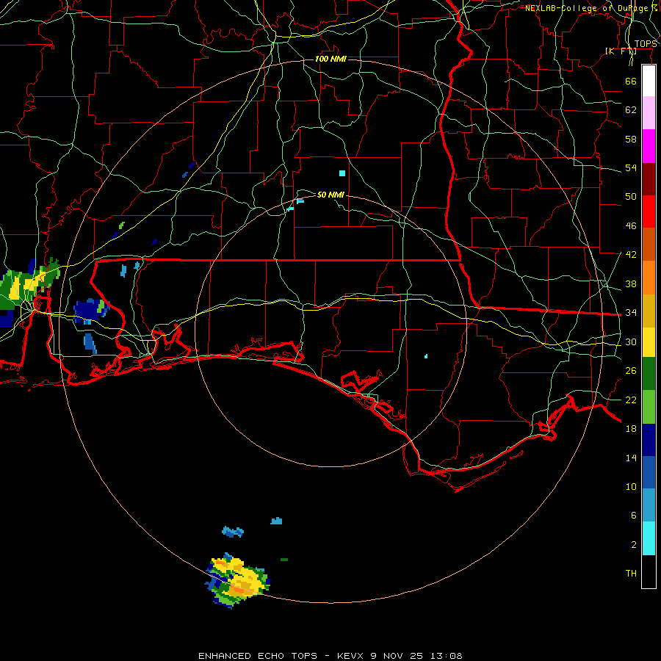This screenshot has width=661, height=661.
Task: Click the "30" legend value
Action: (631, 342)
